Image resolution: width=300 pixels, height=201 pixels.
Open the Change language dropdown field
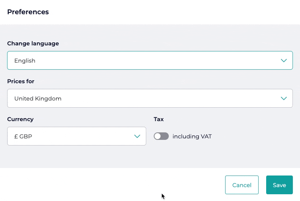pos(150,60)
